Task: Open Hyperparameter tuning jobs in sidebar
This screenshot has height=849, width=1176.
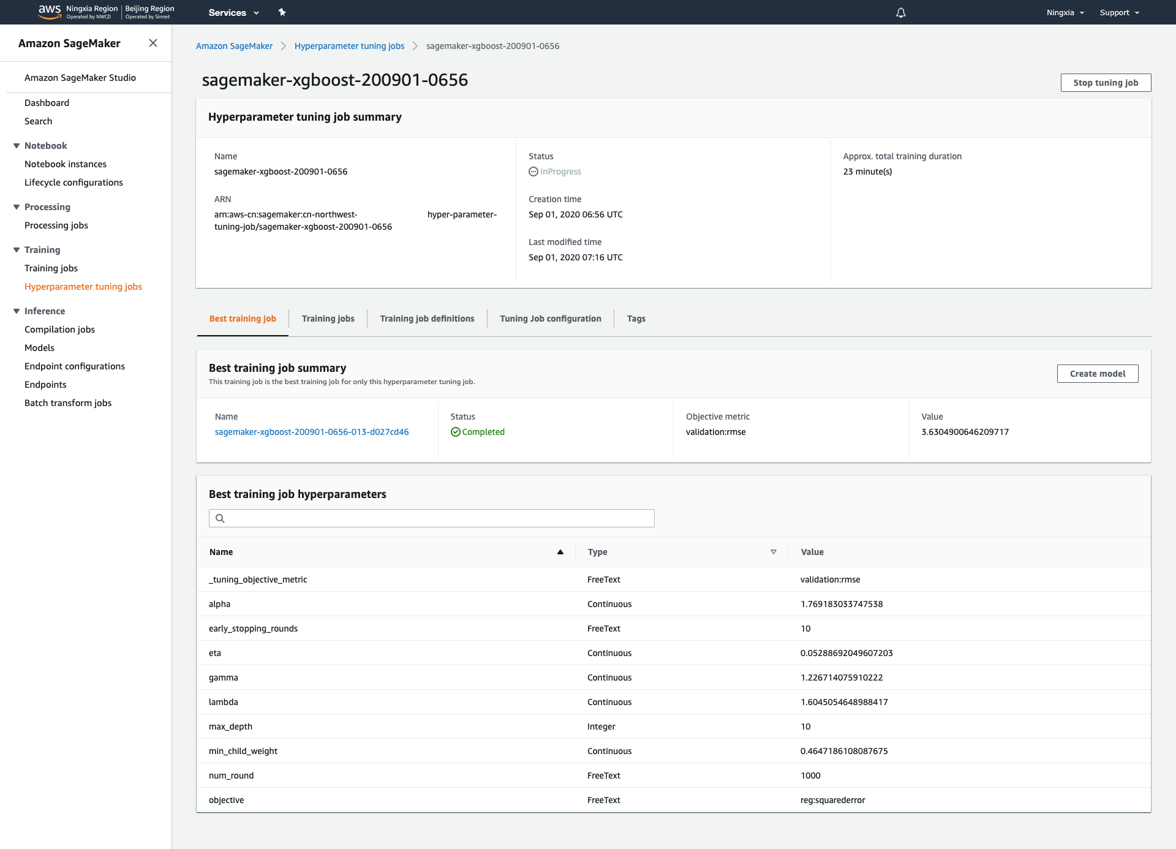Action: [x=83, y=287]
